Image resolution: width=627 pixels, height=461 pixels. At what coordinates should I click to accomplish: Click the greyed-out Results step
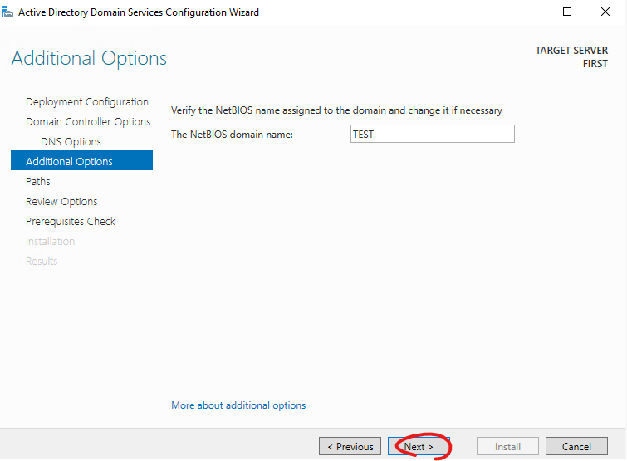(x=42, y=261)
